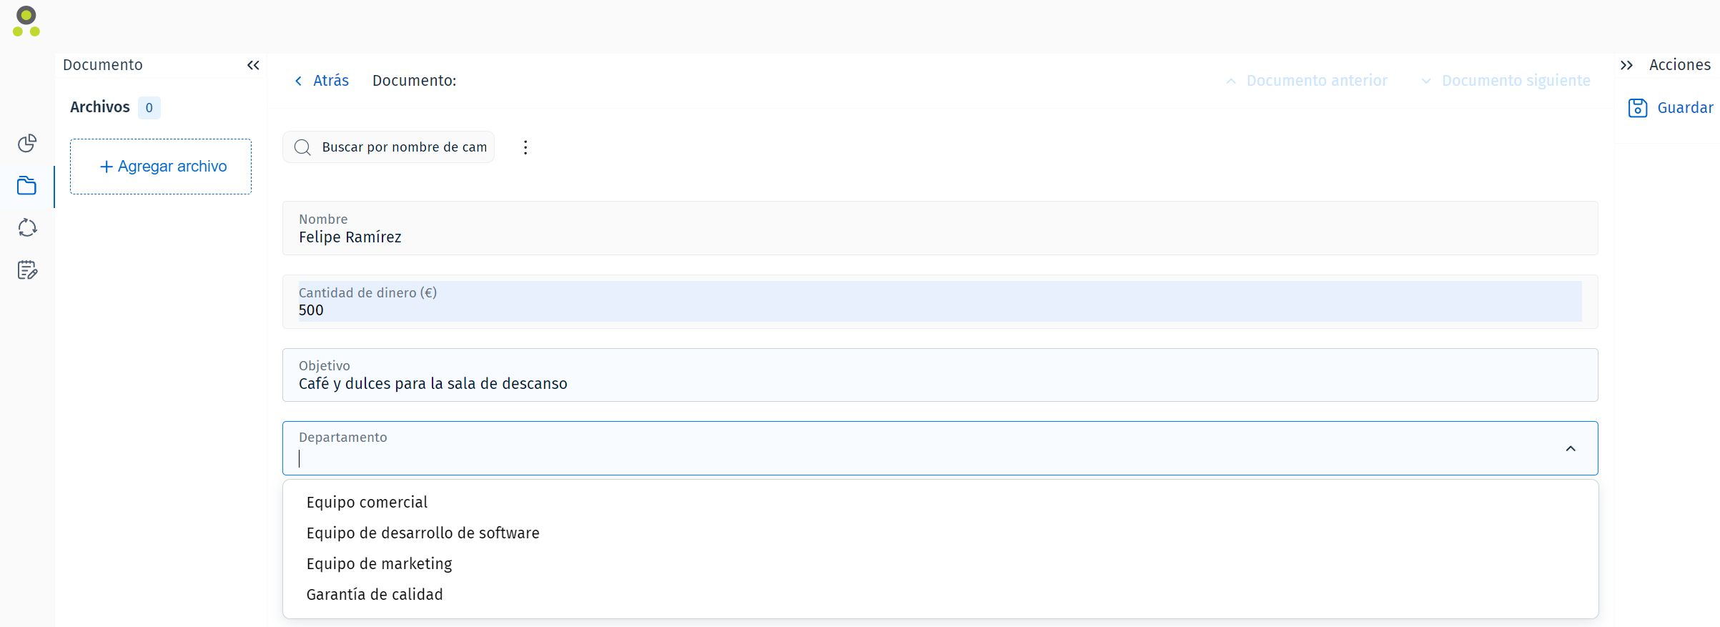Go to Documento siguiente

(x=1516, y=81)
